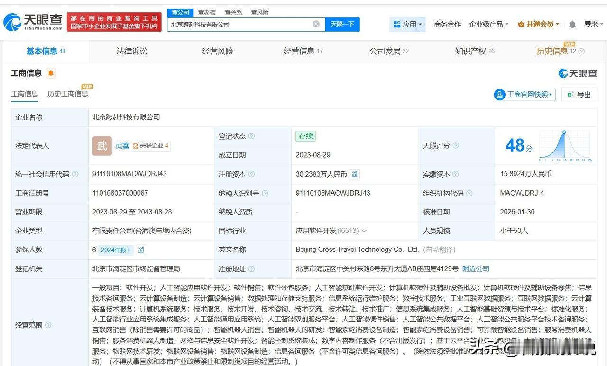Viewport: 607px width, 366px height.
Task: Switch to the 知识产权 tab
Action: [475, 51]
